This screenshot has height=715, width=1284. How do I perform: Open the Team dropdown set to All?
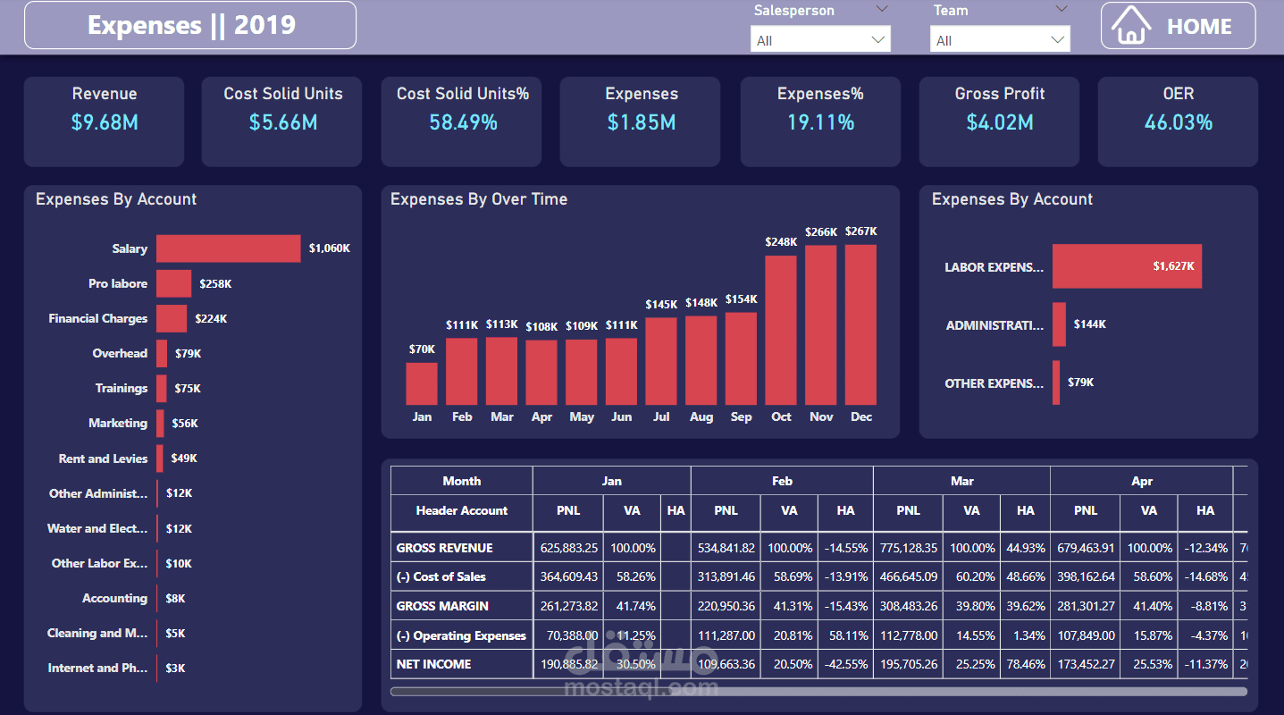point(1000,40)
